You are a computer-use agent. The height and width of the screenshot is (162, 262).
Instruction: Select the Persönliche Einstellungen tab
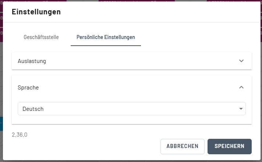point(106,37)
